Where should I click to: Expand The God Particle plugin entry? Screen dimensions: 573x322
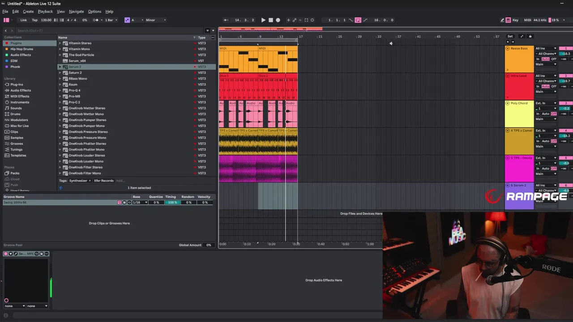pyautogui.click(x=60, y=55)
